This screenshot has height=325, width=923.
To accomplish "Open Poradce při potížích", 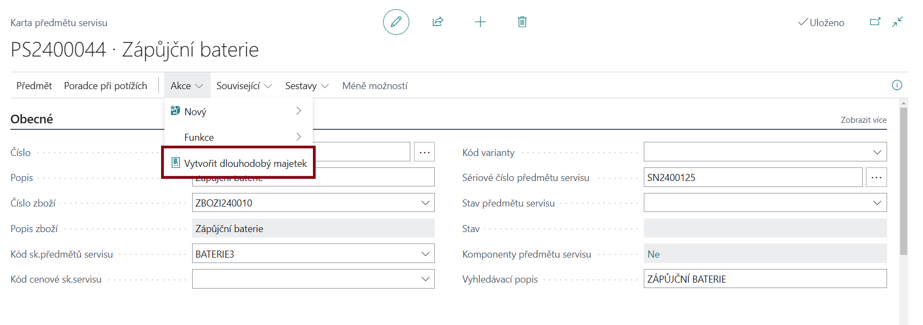I will click(x=106, y=85).
